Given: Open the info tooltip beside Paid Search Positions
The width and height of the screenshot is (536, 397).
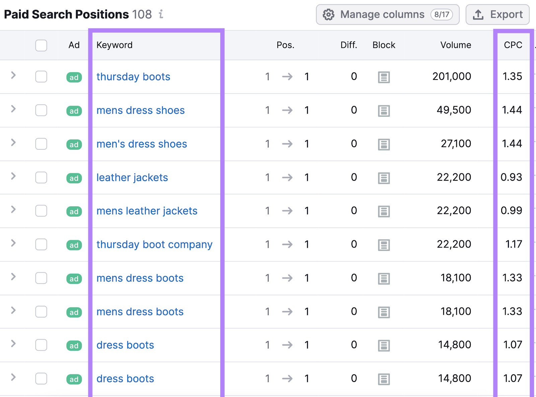Looking at the screenshot, I should click(161, 15).
